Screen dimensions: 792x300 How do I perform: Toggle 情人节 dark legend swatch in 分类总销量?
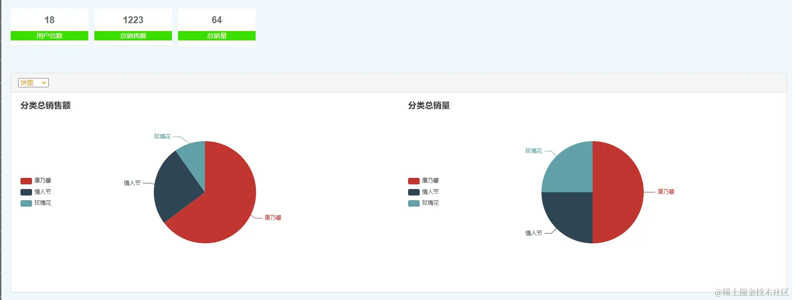[414, 192]
